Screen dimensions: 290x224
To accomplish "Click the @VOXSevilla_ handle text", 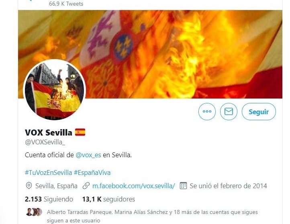I will tap(45, 142).
